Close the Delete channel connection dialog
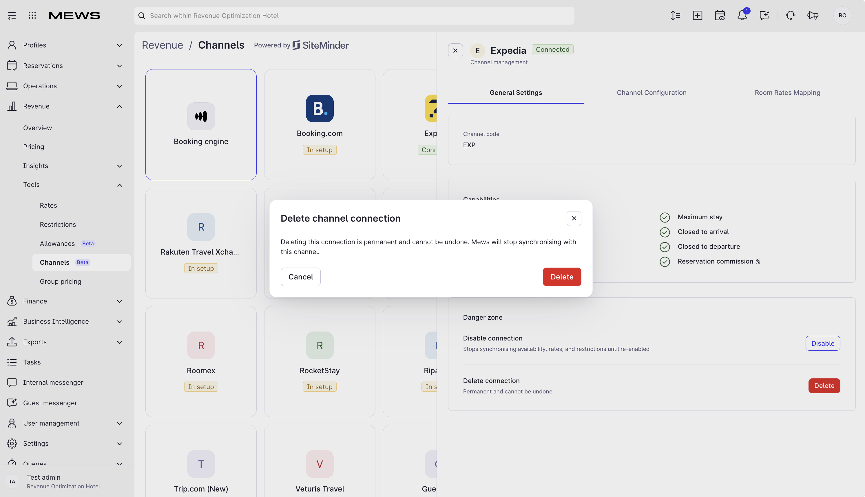 tap(574, 218)
